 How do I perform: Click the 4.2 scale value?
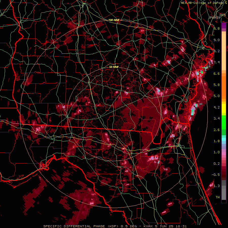point(217,107)
